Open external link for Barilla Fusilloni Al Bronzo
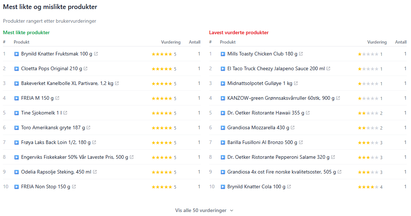The image size is (411, 216). [x=301, y=142]
